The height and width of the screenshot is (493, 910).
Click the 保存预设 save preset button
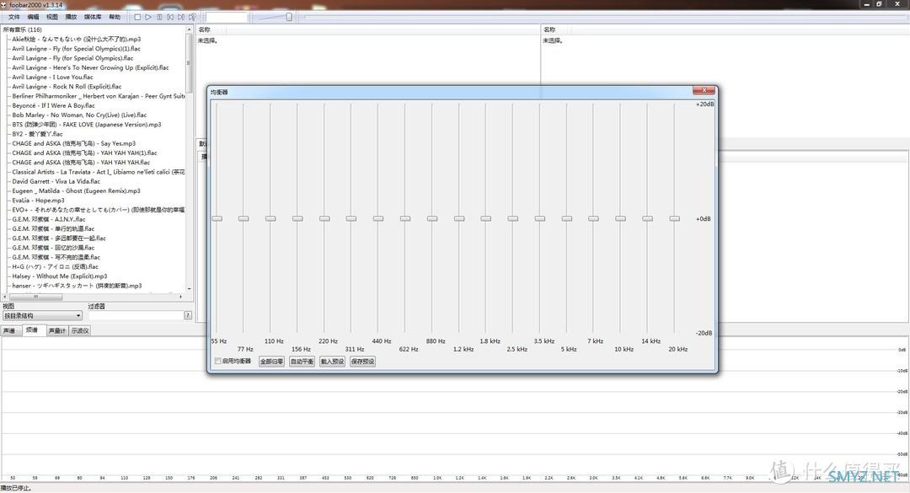[362, 362]
